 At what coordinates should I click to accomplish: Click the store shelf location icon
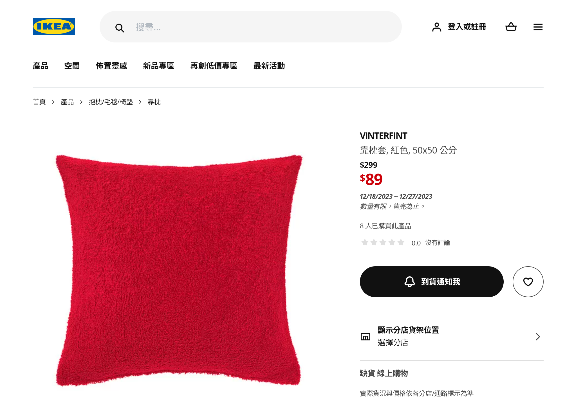[x=366, y=336]
